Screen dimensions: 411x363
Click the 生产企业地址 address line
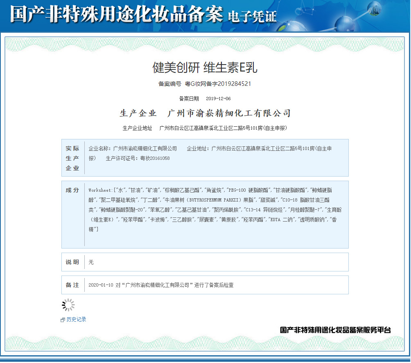click(205, 128)
